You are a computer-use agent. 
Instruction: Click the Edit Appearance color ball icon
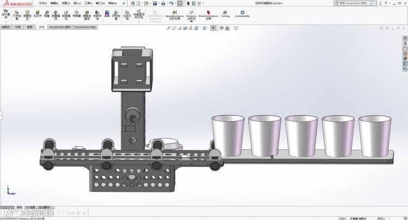222,28
